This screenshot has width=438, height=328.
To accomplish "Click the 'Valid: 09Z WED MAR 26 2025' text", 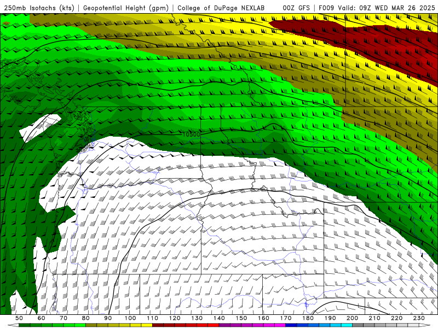I will click(387, 8).
